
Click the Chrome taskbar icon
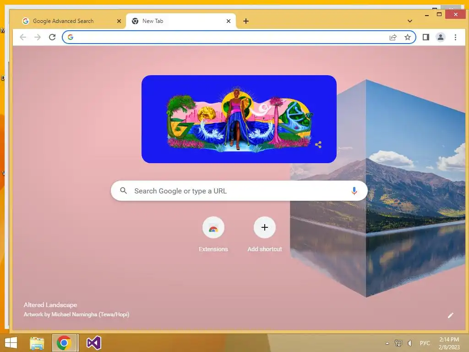(x=65, y=343)
